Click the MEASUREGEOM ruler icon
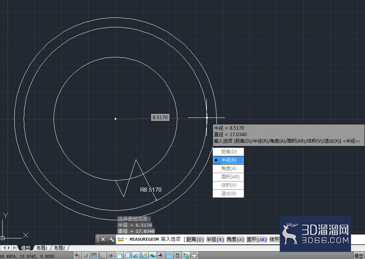 click(121, 239)
